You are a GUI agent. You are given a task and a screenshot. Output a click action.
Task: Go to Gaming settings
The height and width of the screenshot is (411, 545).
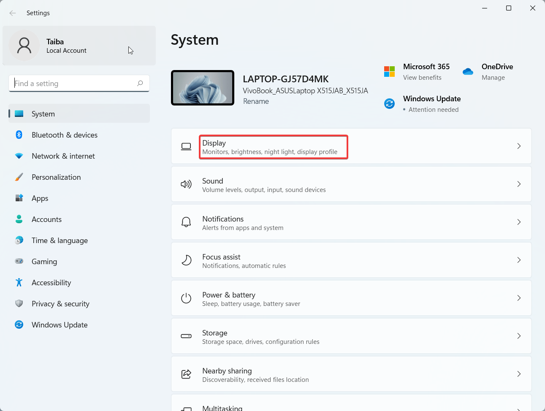[79, 261]
